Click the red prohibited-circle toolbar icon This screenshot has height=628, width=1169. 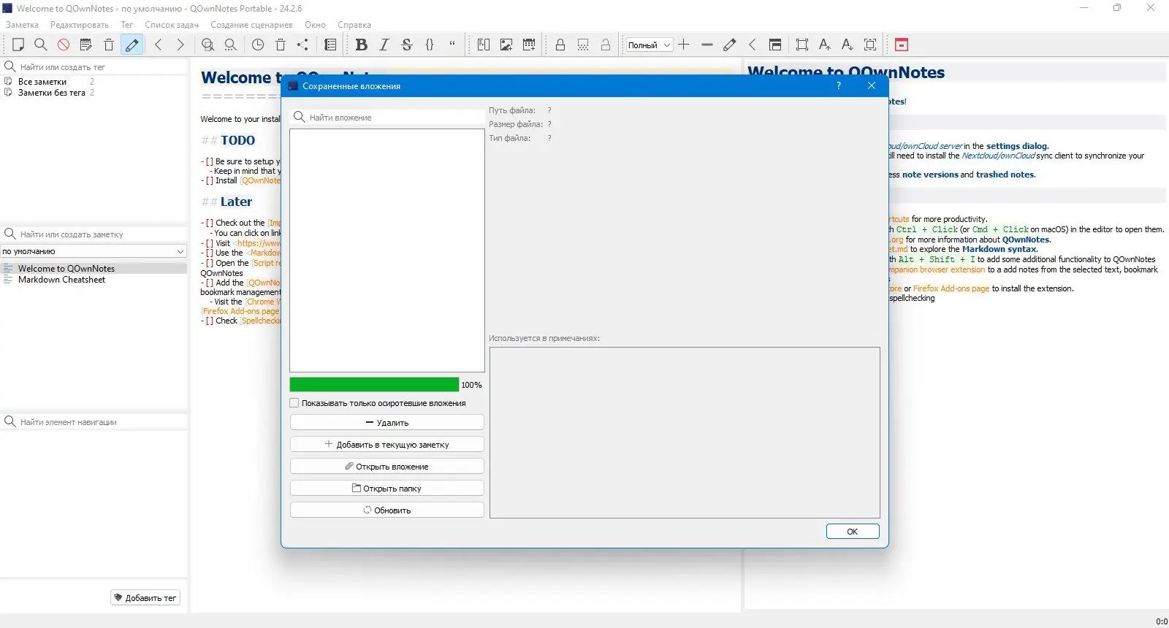click(x=64, y=45)
